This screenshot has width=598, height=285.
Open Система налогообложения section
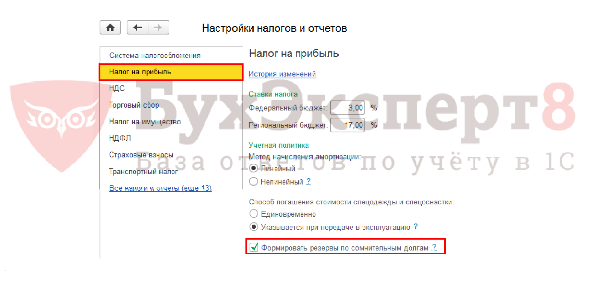coord(155,55)
